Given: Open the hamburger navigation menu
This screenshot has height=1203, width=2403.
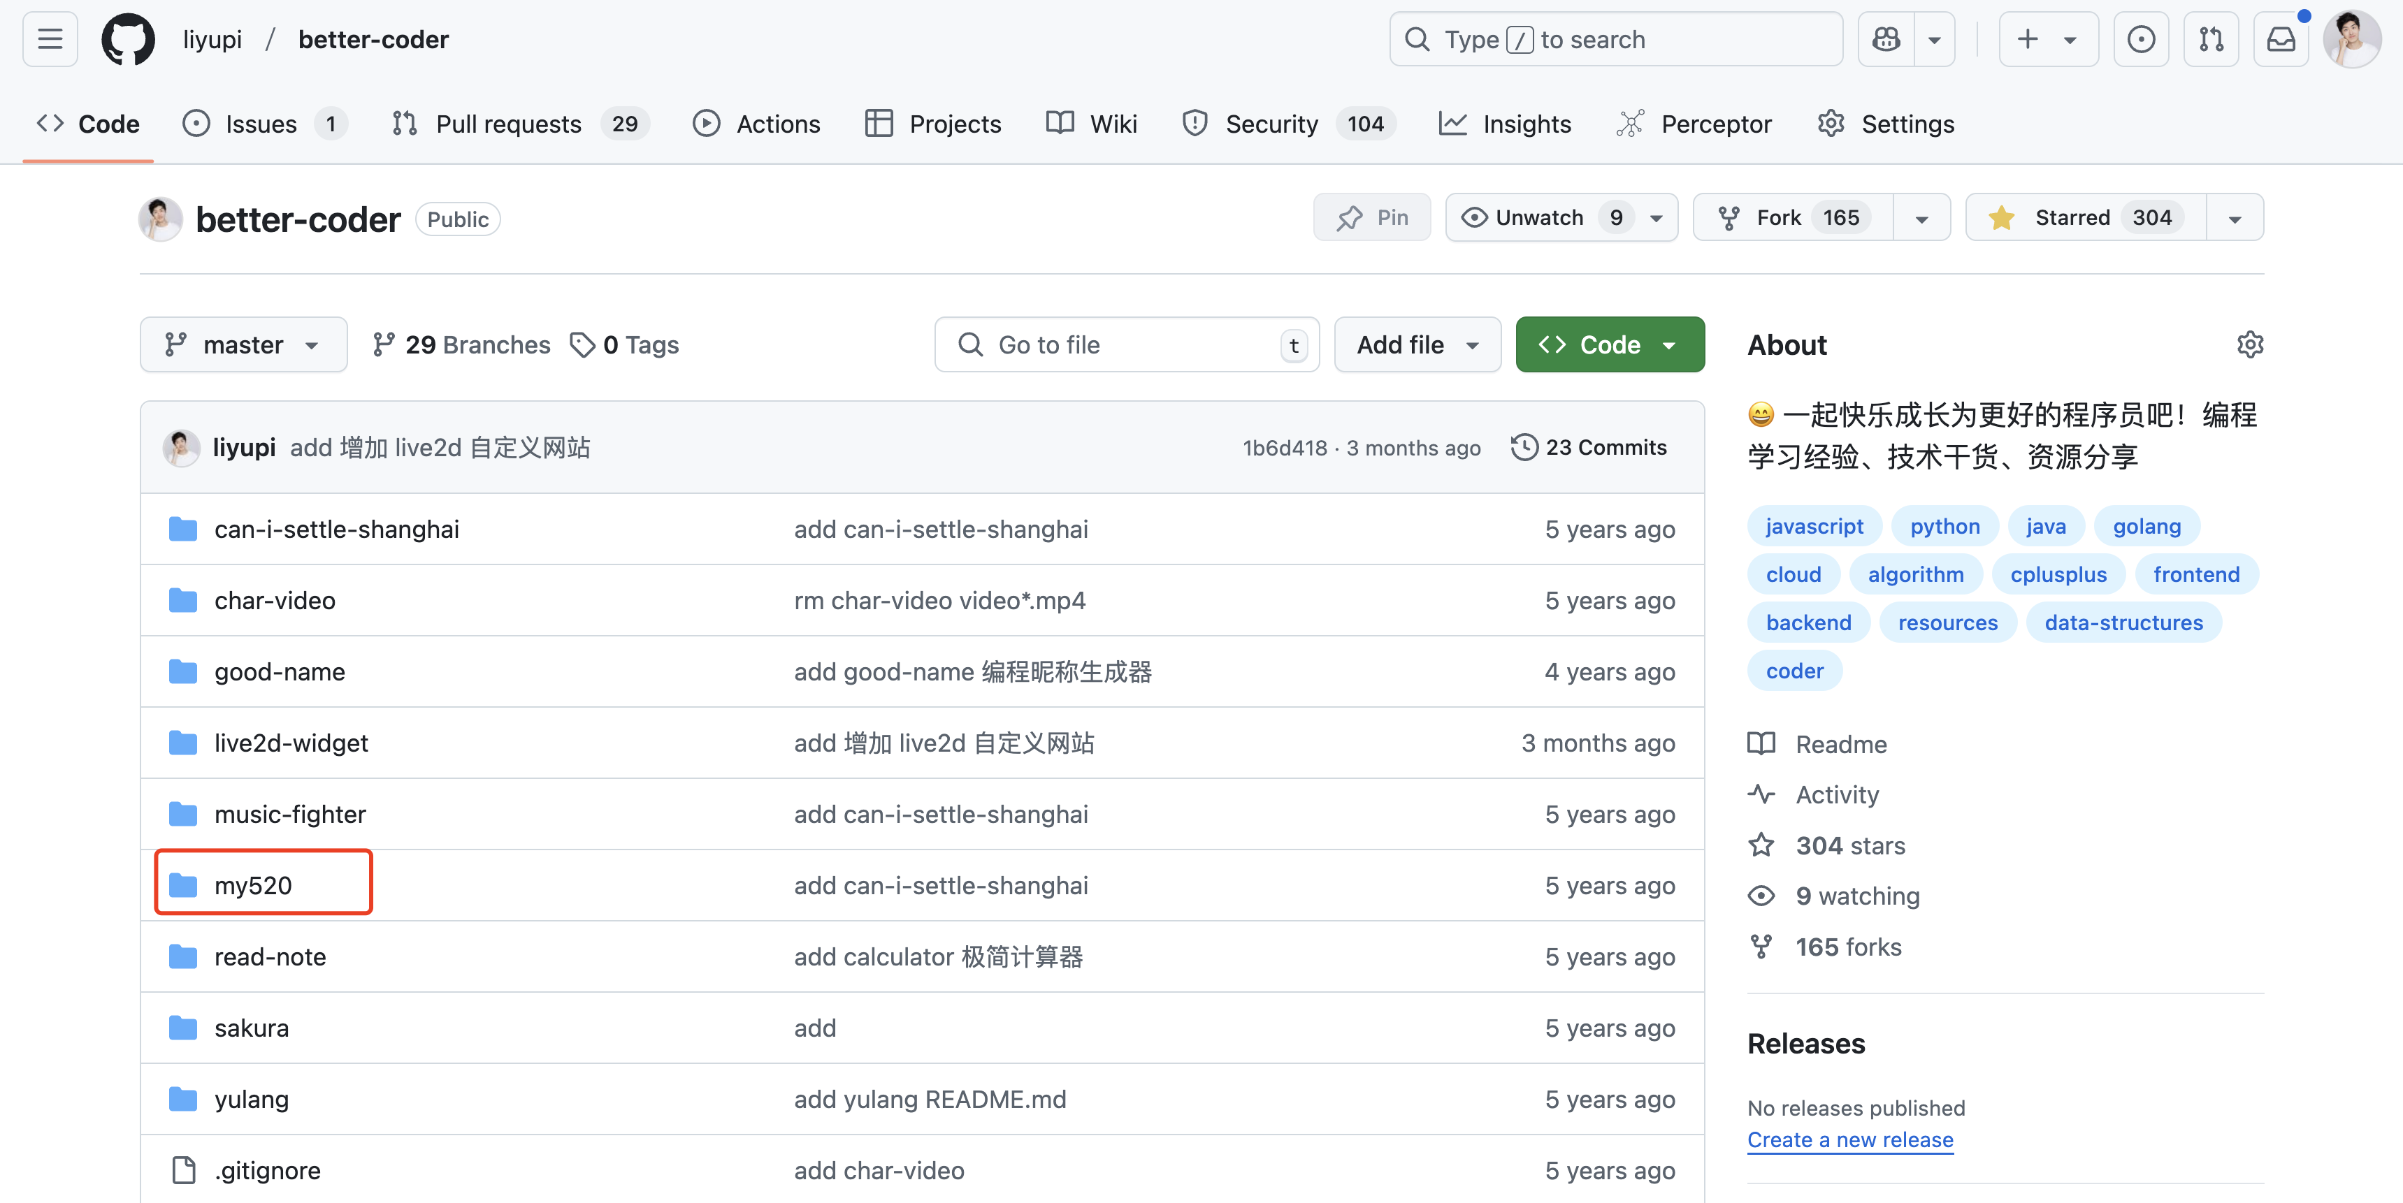Looking at the screenshot, I should pyautogui.click(x=50, y=39).
